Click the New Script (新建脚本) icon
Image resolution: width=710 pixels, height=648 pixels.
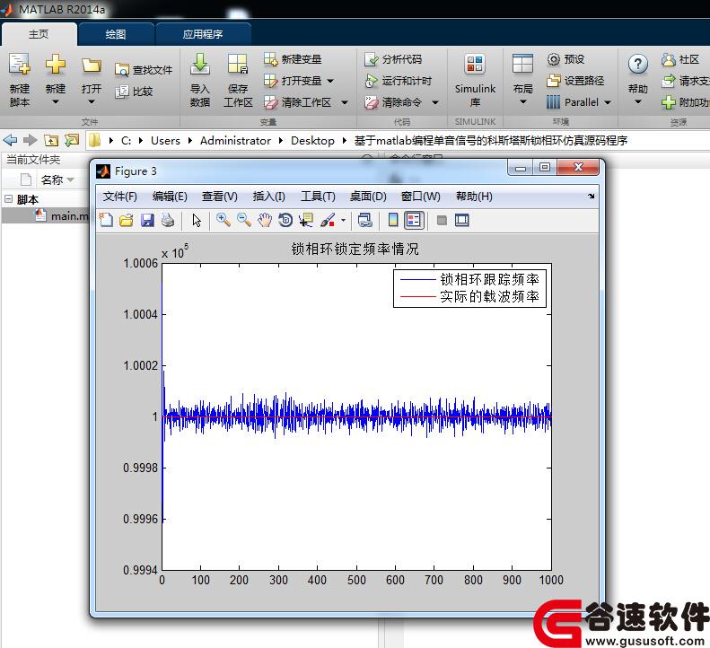point(20,65)
